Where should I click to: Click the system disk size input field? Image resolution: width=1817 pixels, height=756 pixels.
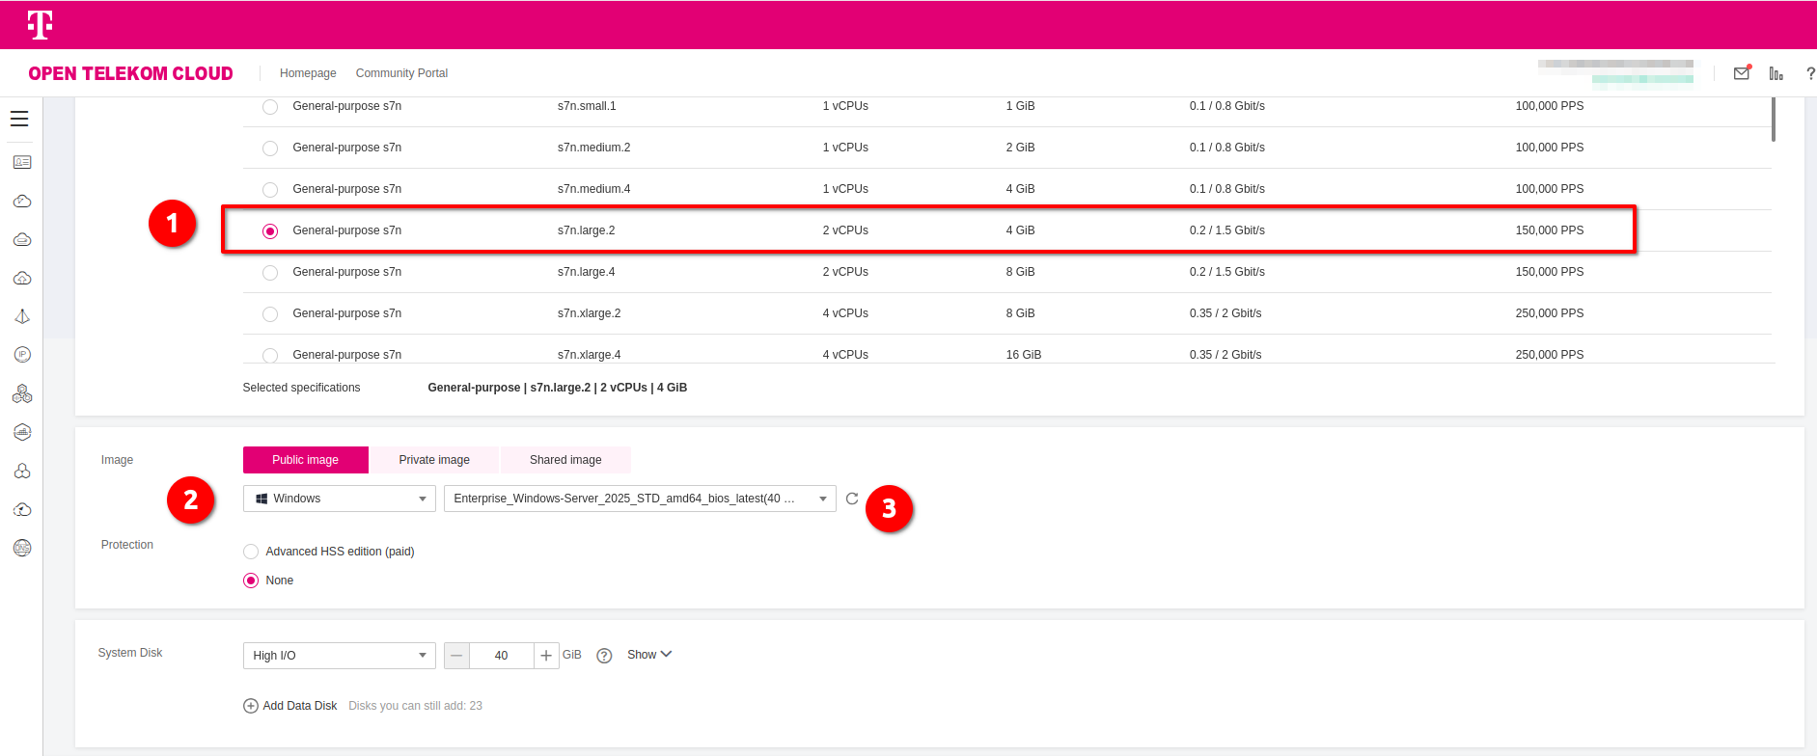click(x=501, y=656)
